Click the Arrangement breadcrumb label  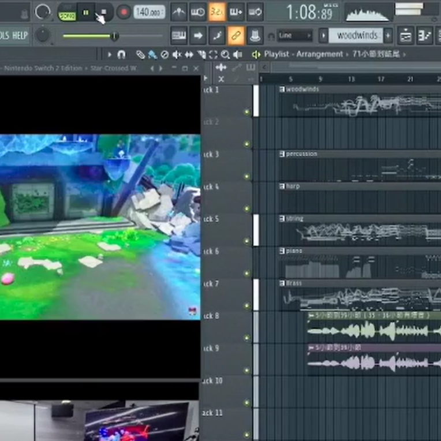320,54
